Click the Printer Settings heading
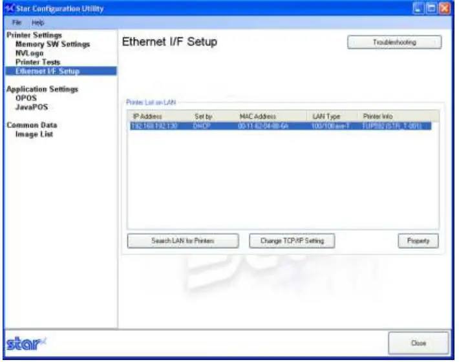This screenshot has height=362, width=459. 34,35
